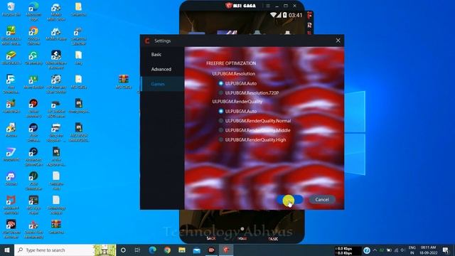Select the Discord desktop shortcut
The image size is (455, 256).
click(11, 178)
